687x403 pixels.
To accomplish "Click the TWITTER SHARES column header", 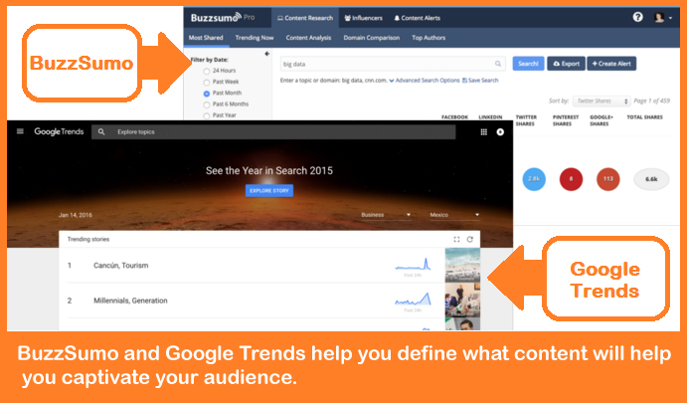I will pos(526,120).
